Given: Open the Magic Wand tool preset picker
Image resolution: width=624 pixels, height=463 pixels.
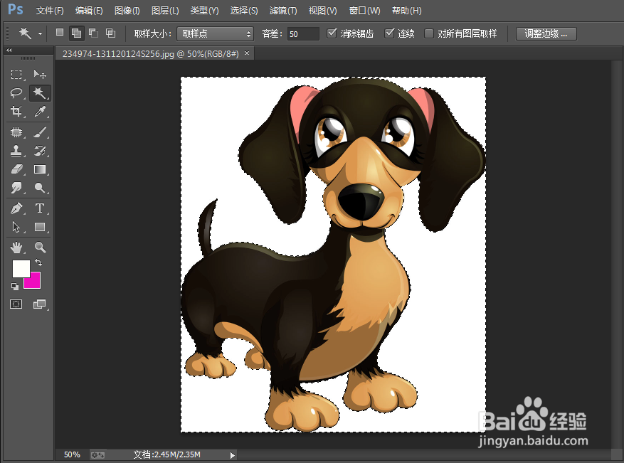Looking at the screenshot, I should pyautogui.click(x=40, y=34).
